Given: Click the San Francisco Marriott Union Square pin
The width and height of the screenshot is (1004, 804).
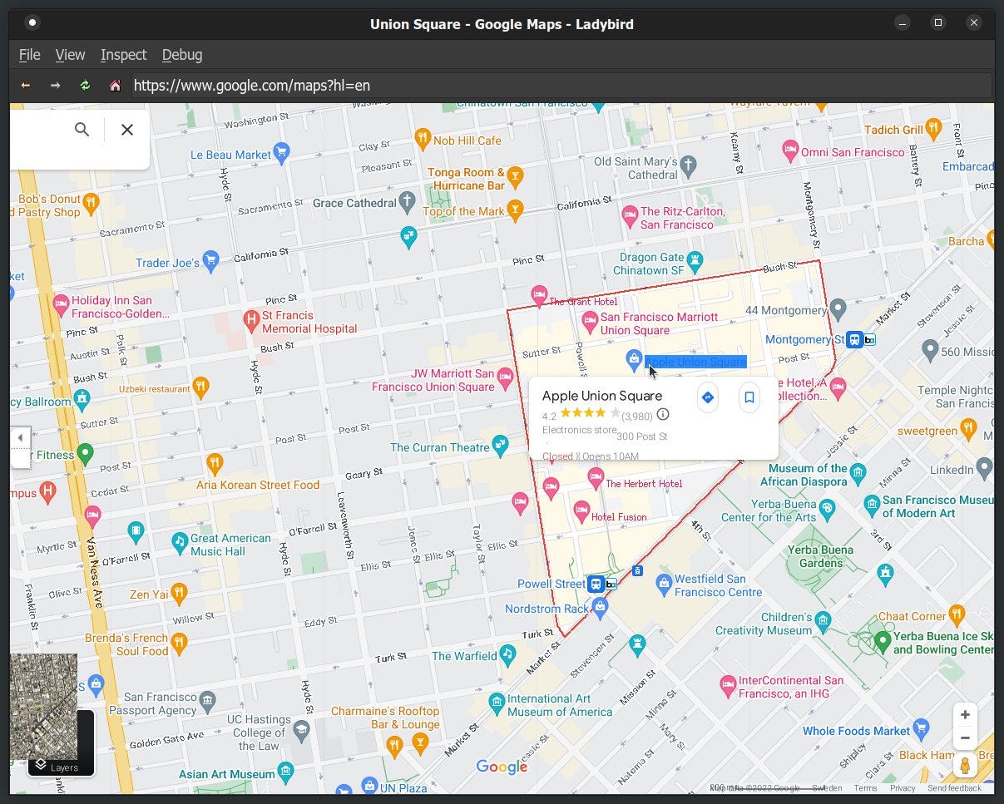Looking at the screenshot, I should coord(590,321).
